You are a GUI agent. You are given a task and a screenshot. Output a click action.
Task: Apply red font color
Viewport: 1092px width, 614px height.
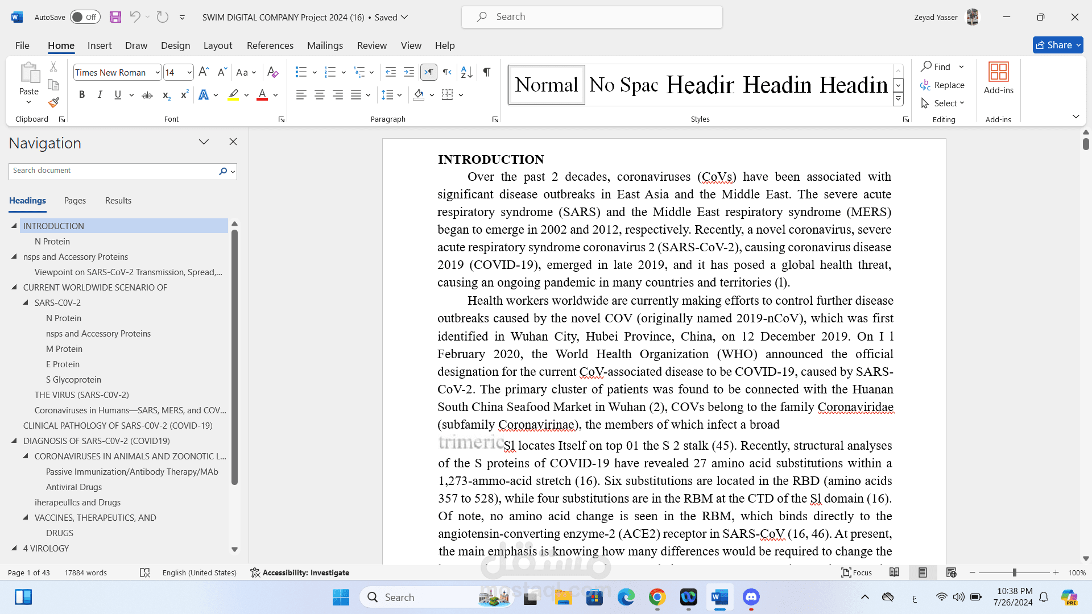262,95
